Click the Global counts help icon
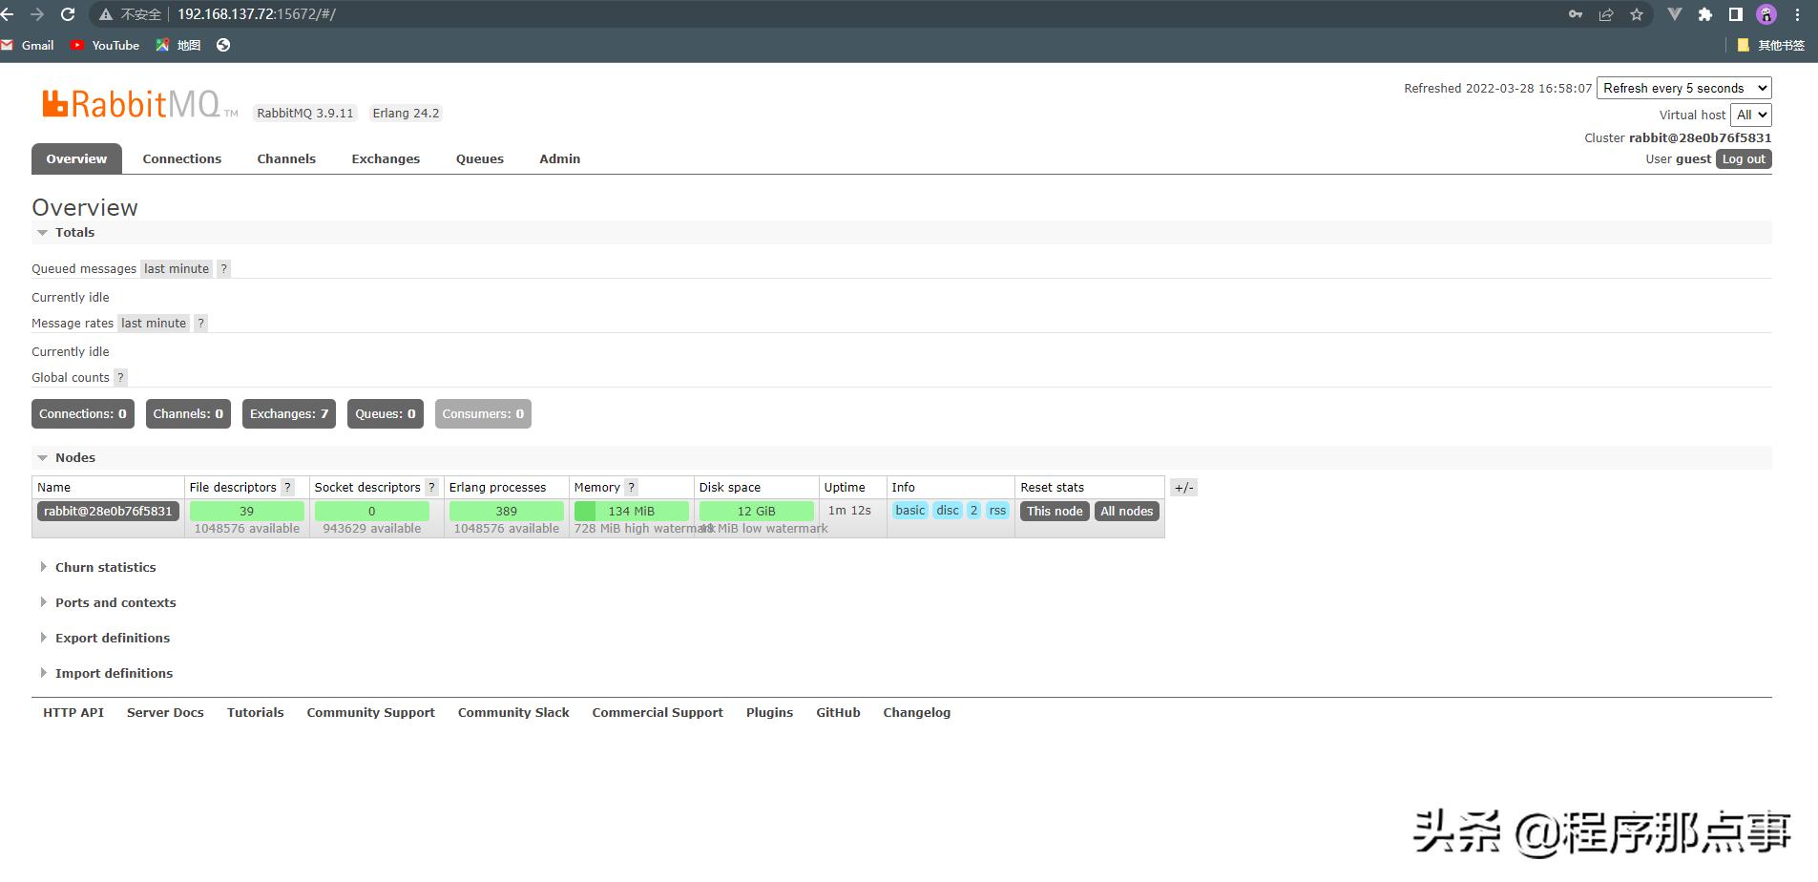This screenshot has height=882, width=1818. [120, 377]
